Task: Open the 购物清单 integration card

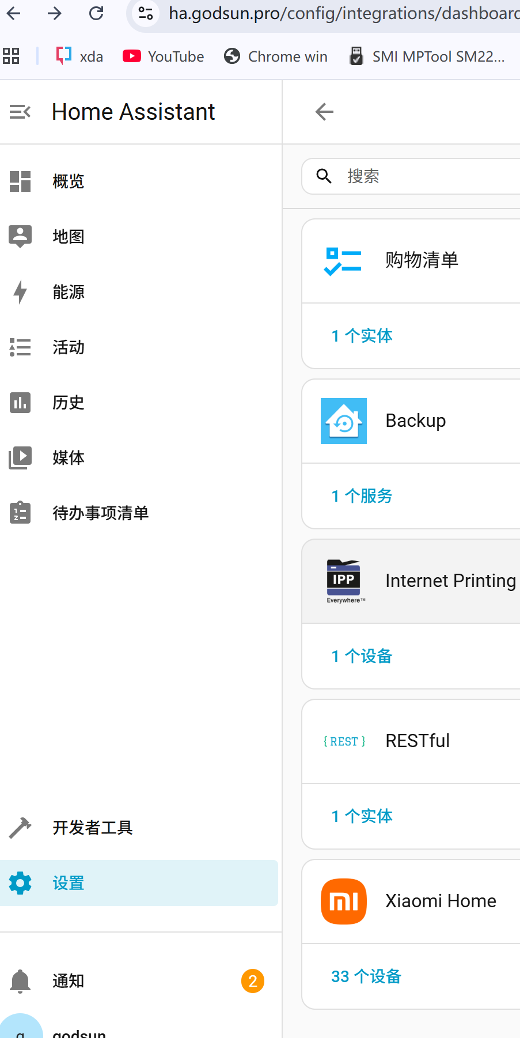Action: (422, 260)
